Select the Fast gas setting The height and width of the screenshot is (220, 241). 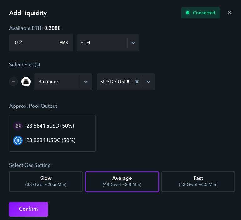198,182
